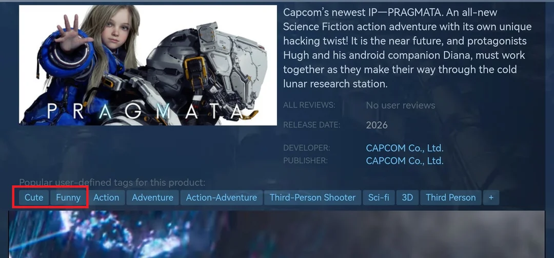Click the 2026 release date value
Viewport: 554px width, 258px height.
click(x=377, y=125)
